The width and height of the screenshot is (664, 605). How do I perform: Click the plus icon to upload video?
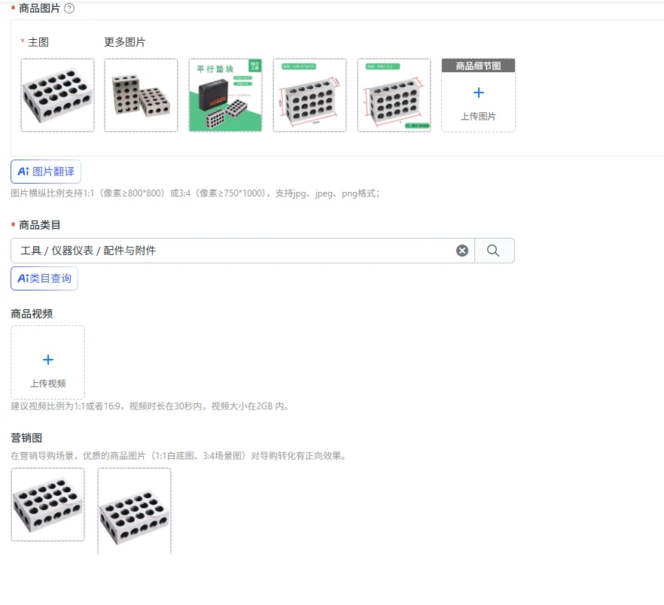coord(48,360)
